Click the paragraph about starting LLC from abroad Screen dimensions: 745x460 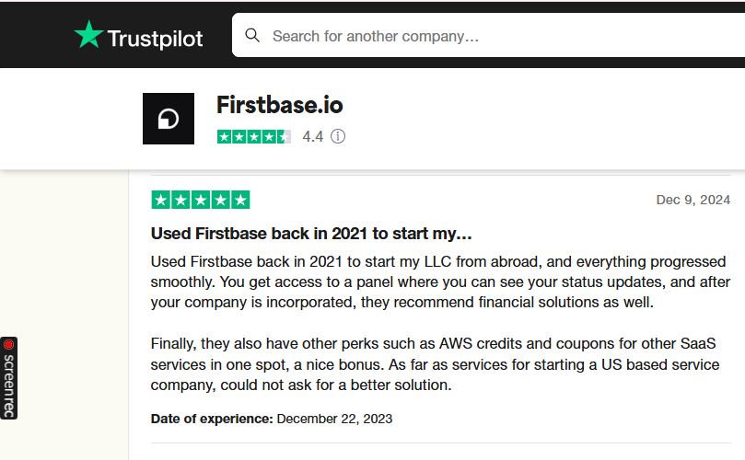click(440, 282)
